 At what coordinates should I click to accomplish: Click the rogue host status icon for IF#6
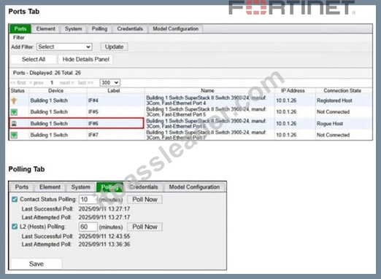(x=14, y=124)
